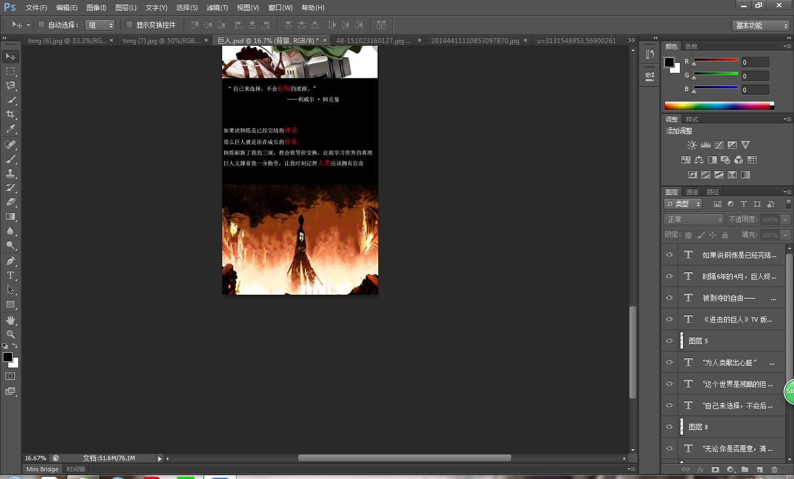Select the 图层 8 layer row
The width and height of the screenshot is (794, 479).
coord(723,427)
